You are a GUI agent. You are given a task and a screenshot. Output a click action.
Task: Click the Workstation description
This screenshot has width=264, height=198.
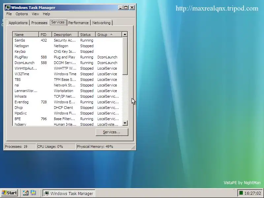pyautogui.click(x=63, y=91)
